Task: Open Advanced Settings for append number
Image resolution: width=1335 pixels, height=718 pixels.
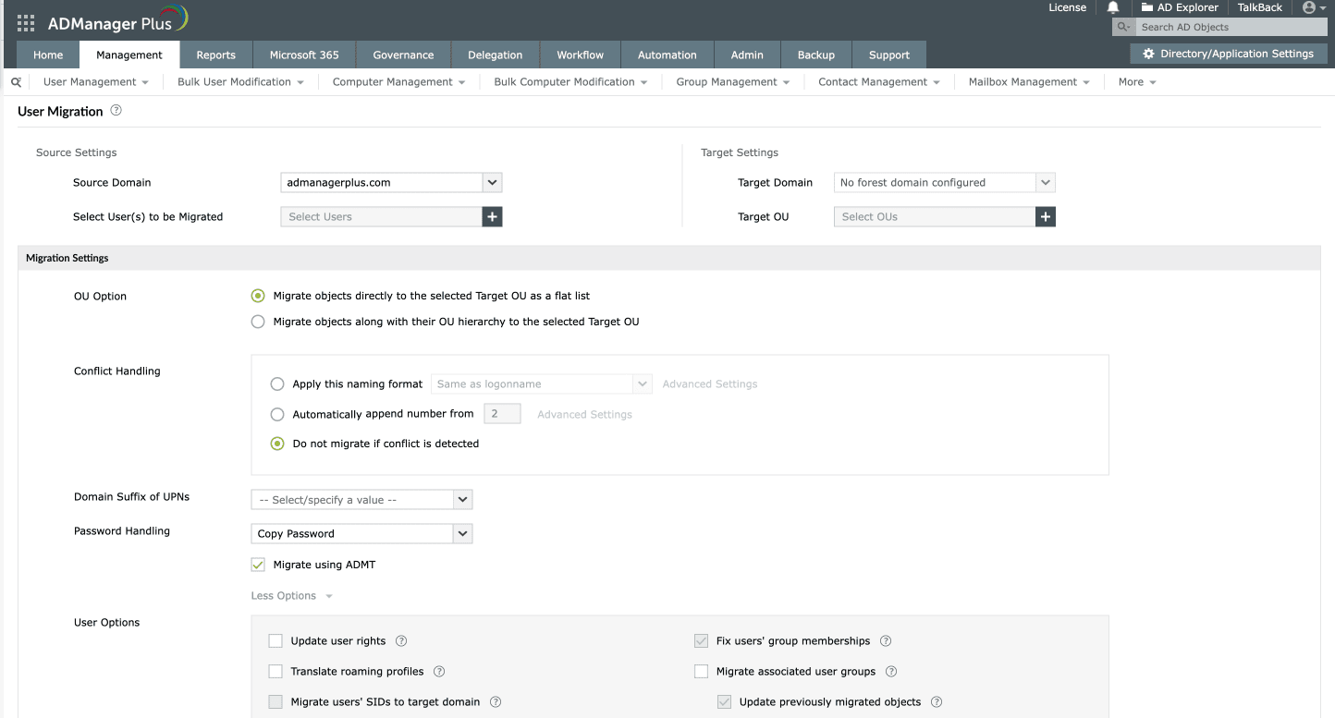Action: coord(585,415)
